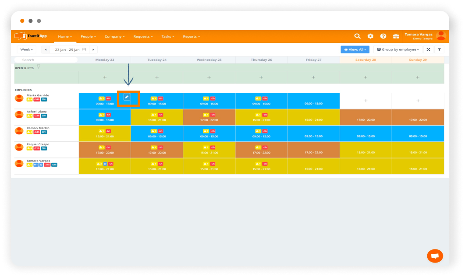Open the gift icon in the header

click(396, 36)
